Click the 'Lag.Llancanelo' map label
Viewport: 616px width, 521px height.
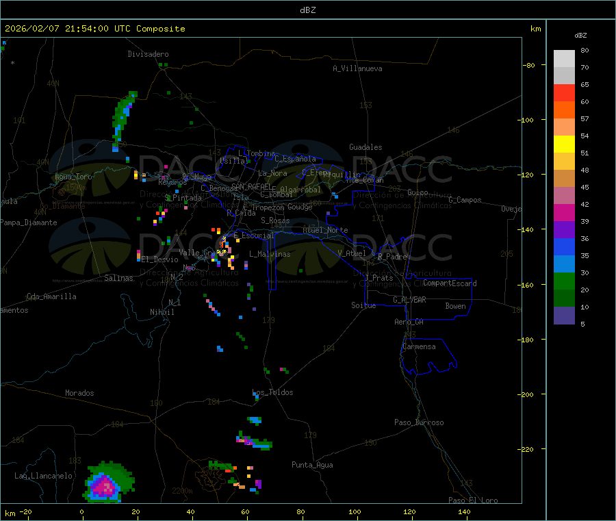43,476
